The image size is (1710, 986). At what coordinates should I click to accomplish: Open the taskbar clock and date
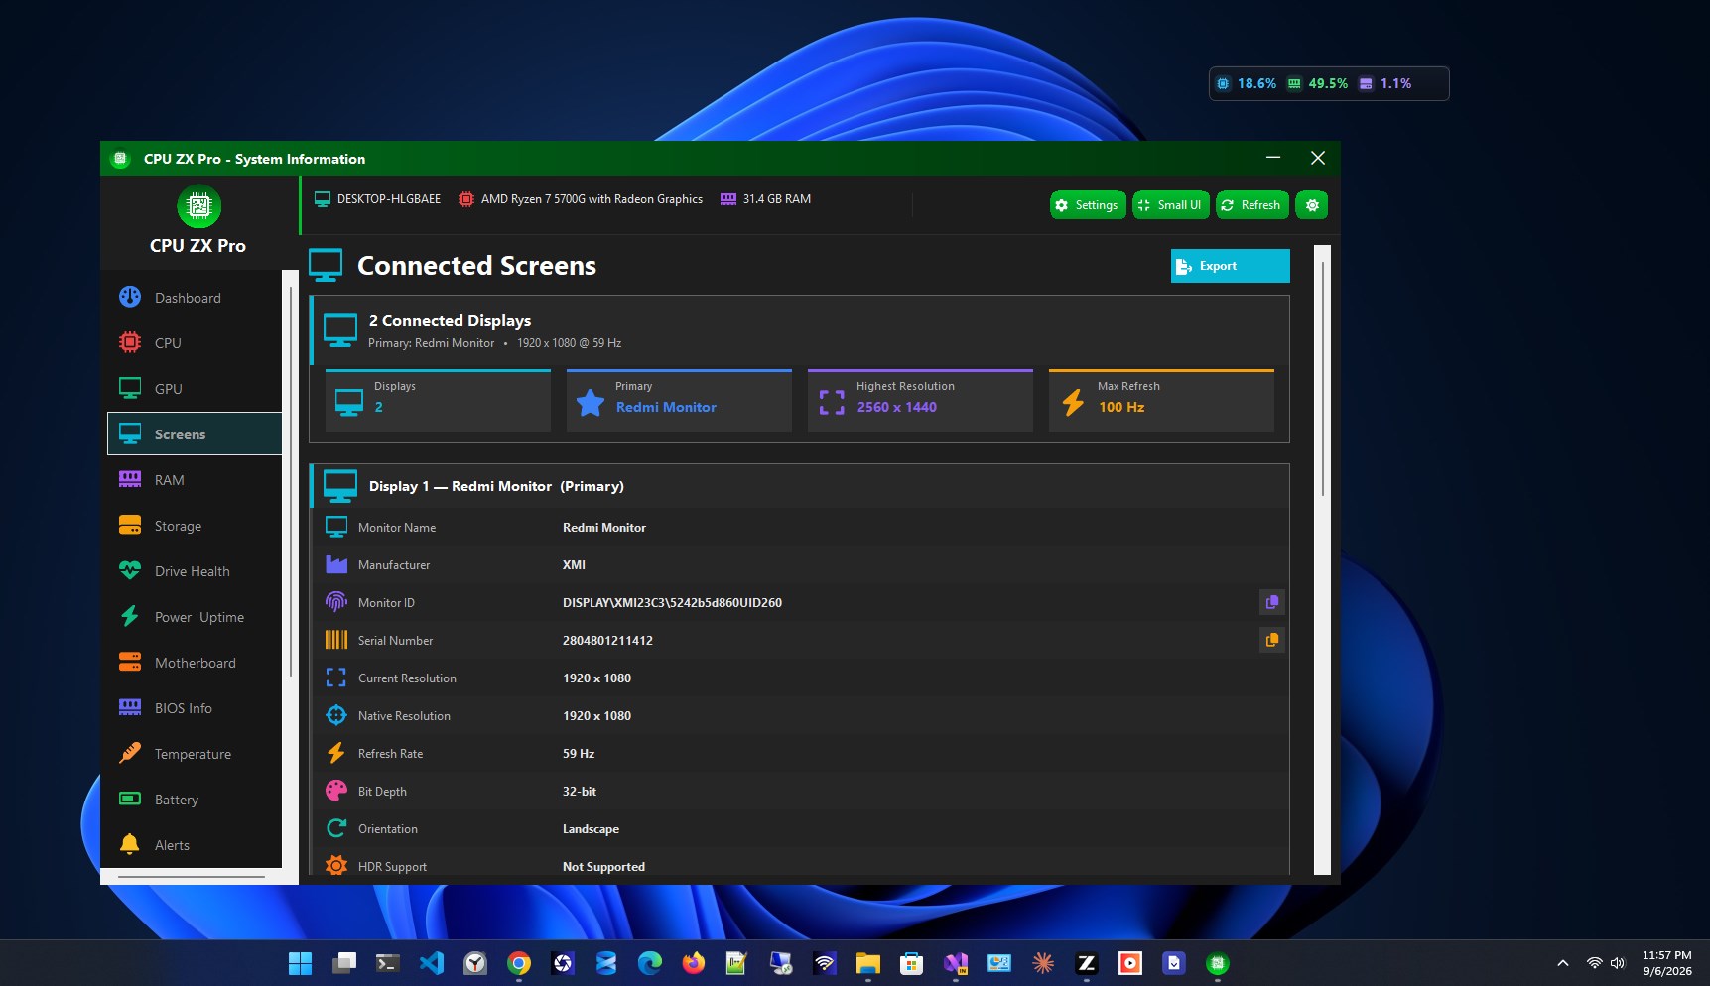click(1667, 963)
